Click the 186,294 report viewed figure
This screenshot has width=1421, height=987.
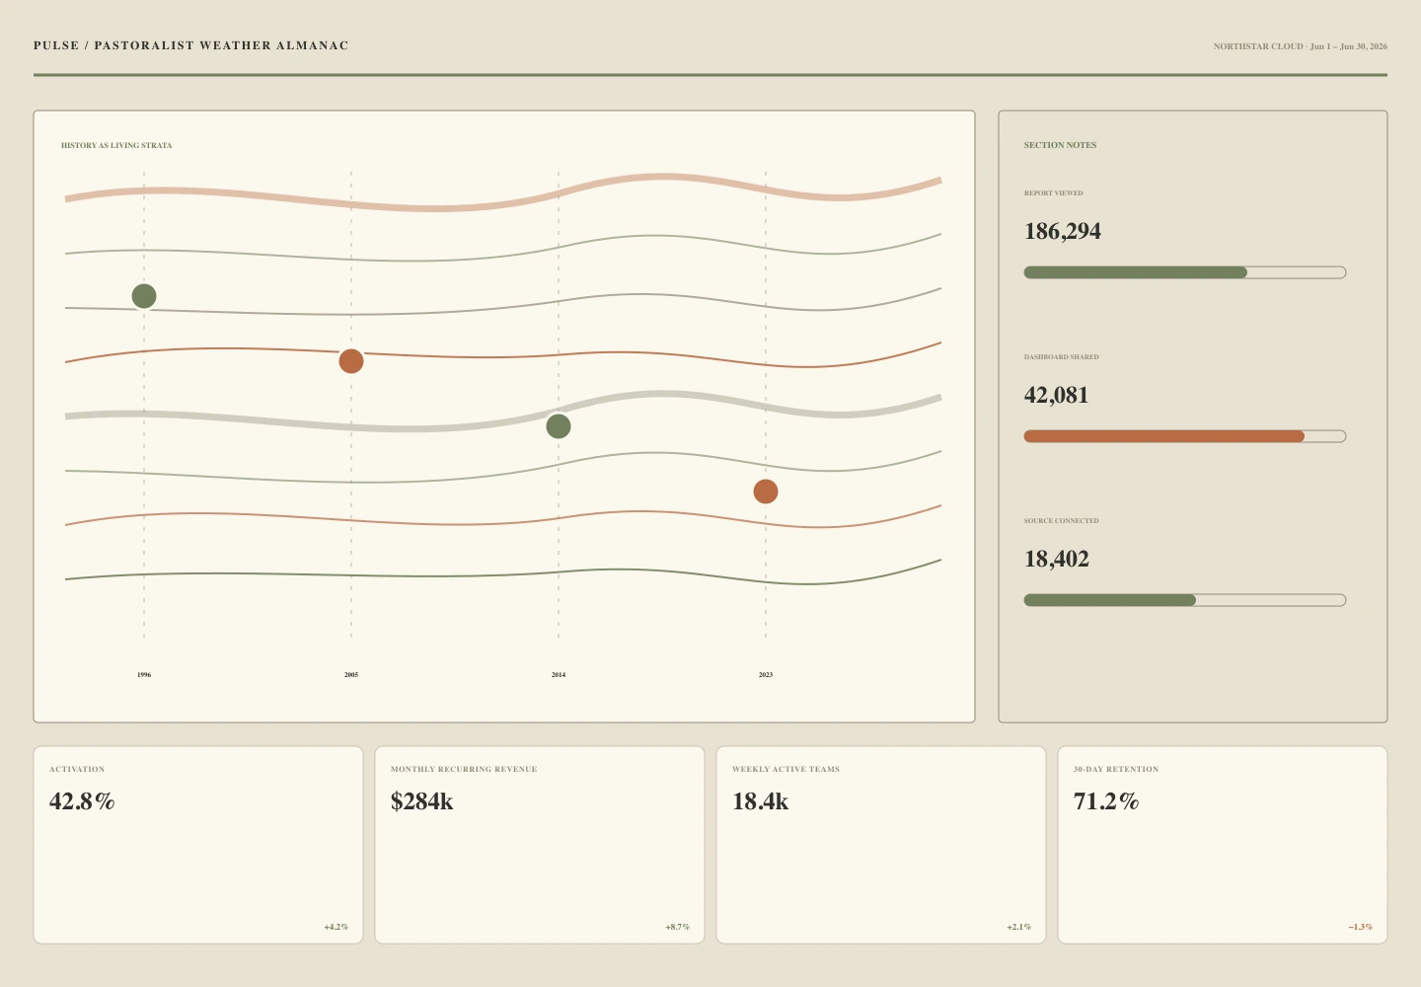click(1063, 231)
